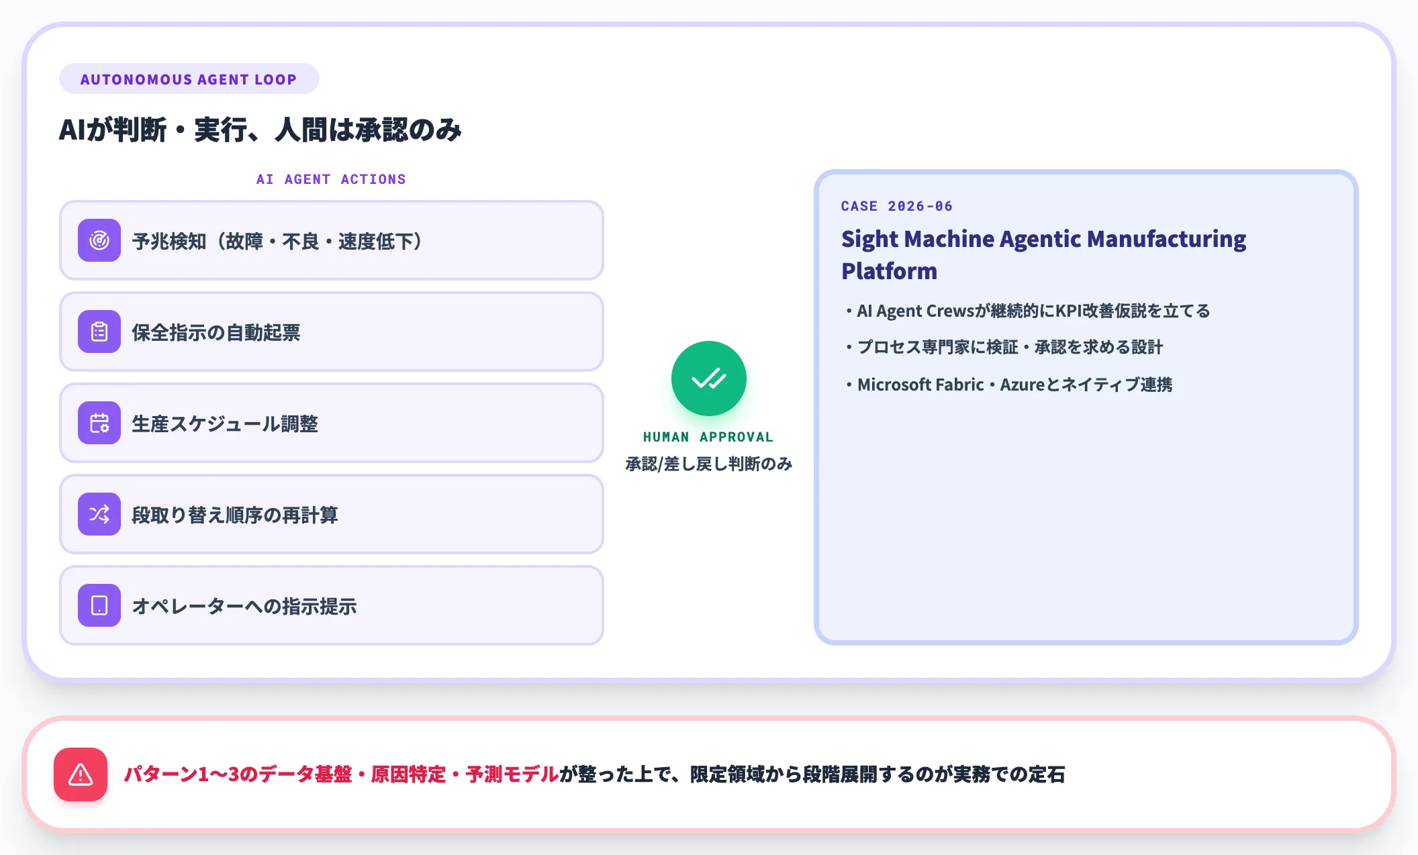Open the 生産スケジュール調整 card

[332, 423]
